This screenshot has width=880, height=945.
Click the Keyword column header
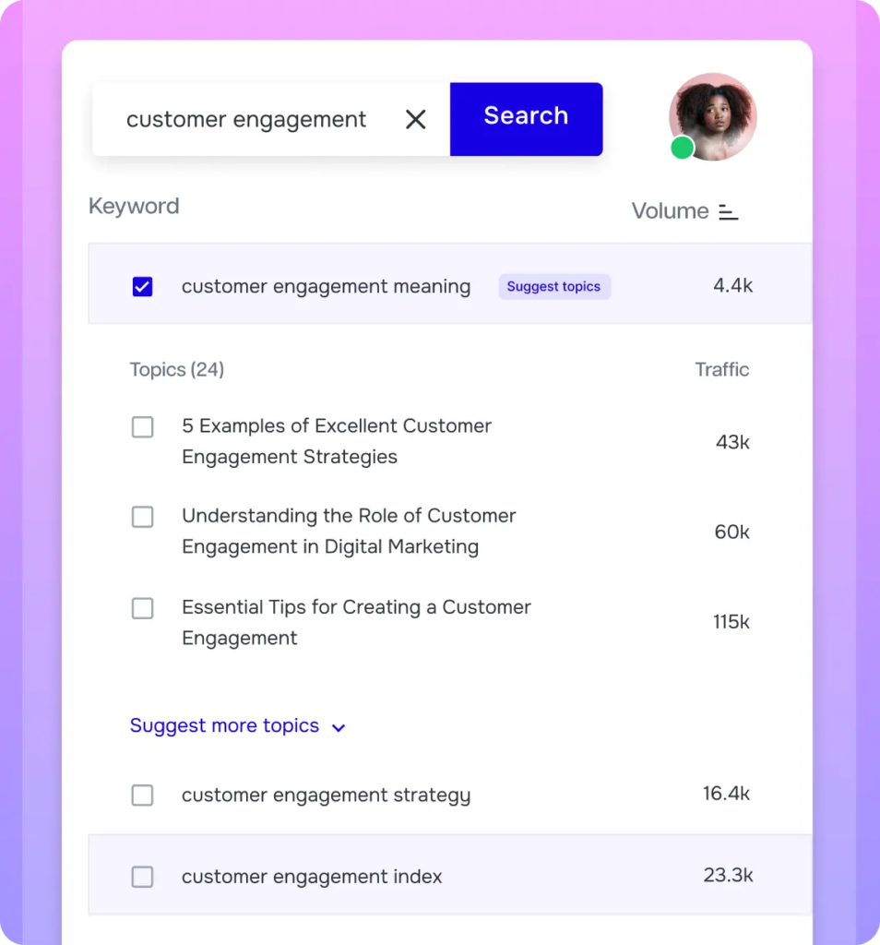(134, 207)
